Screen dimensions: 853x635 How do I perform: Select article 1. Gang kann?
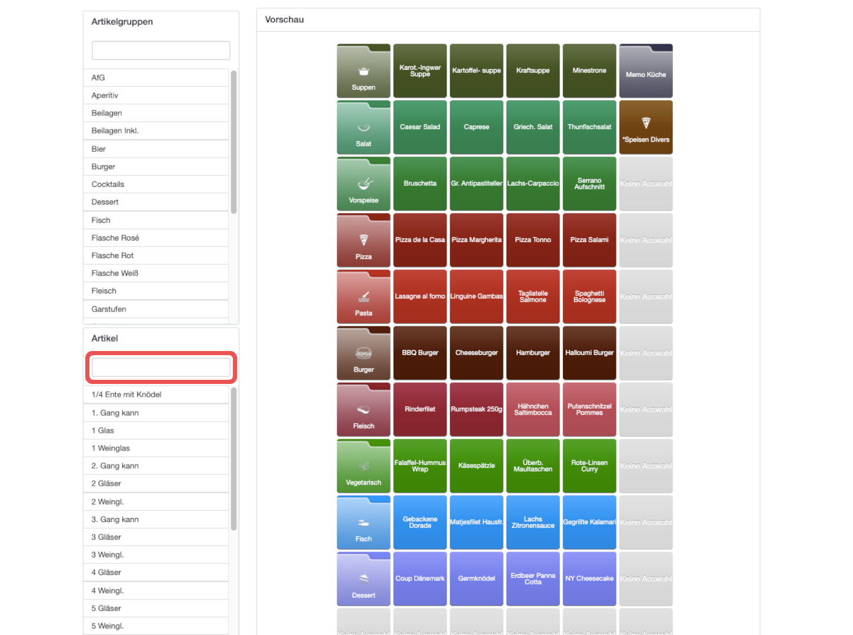[x=156, y=413]
